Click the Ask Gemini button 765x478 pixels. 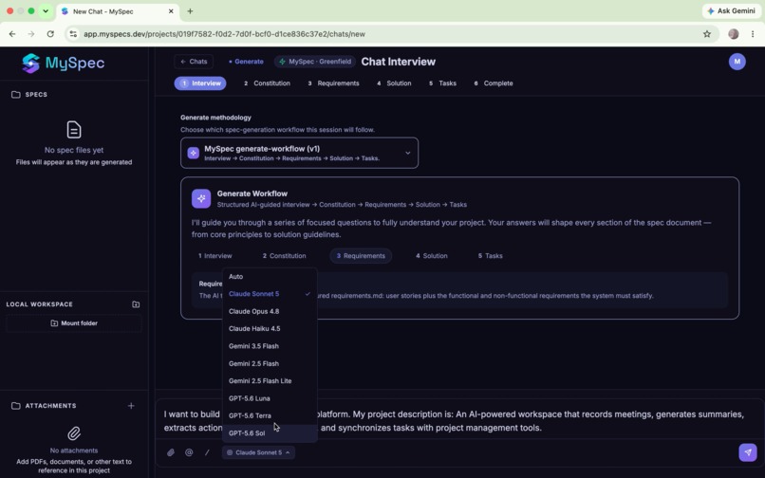coord(732,10)
